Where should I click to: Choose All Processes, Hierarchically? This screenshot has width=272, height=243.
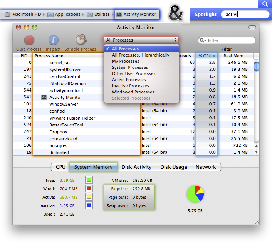tap(141, 55)
